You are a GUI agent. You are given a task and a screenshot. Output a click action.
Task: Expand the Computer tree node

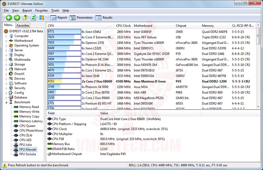6,36
